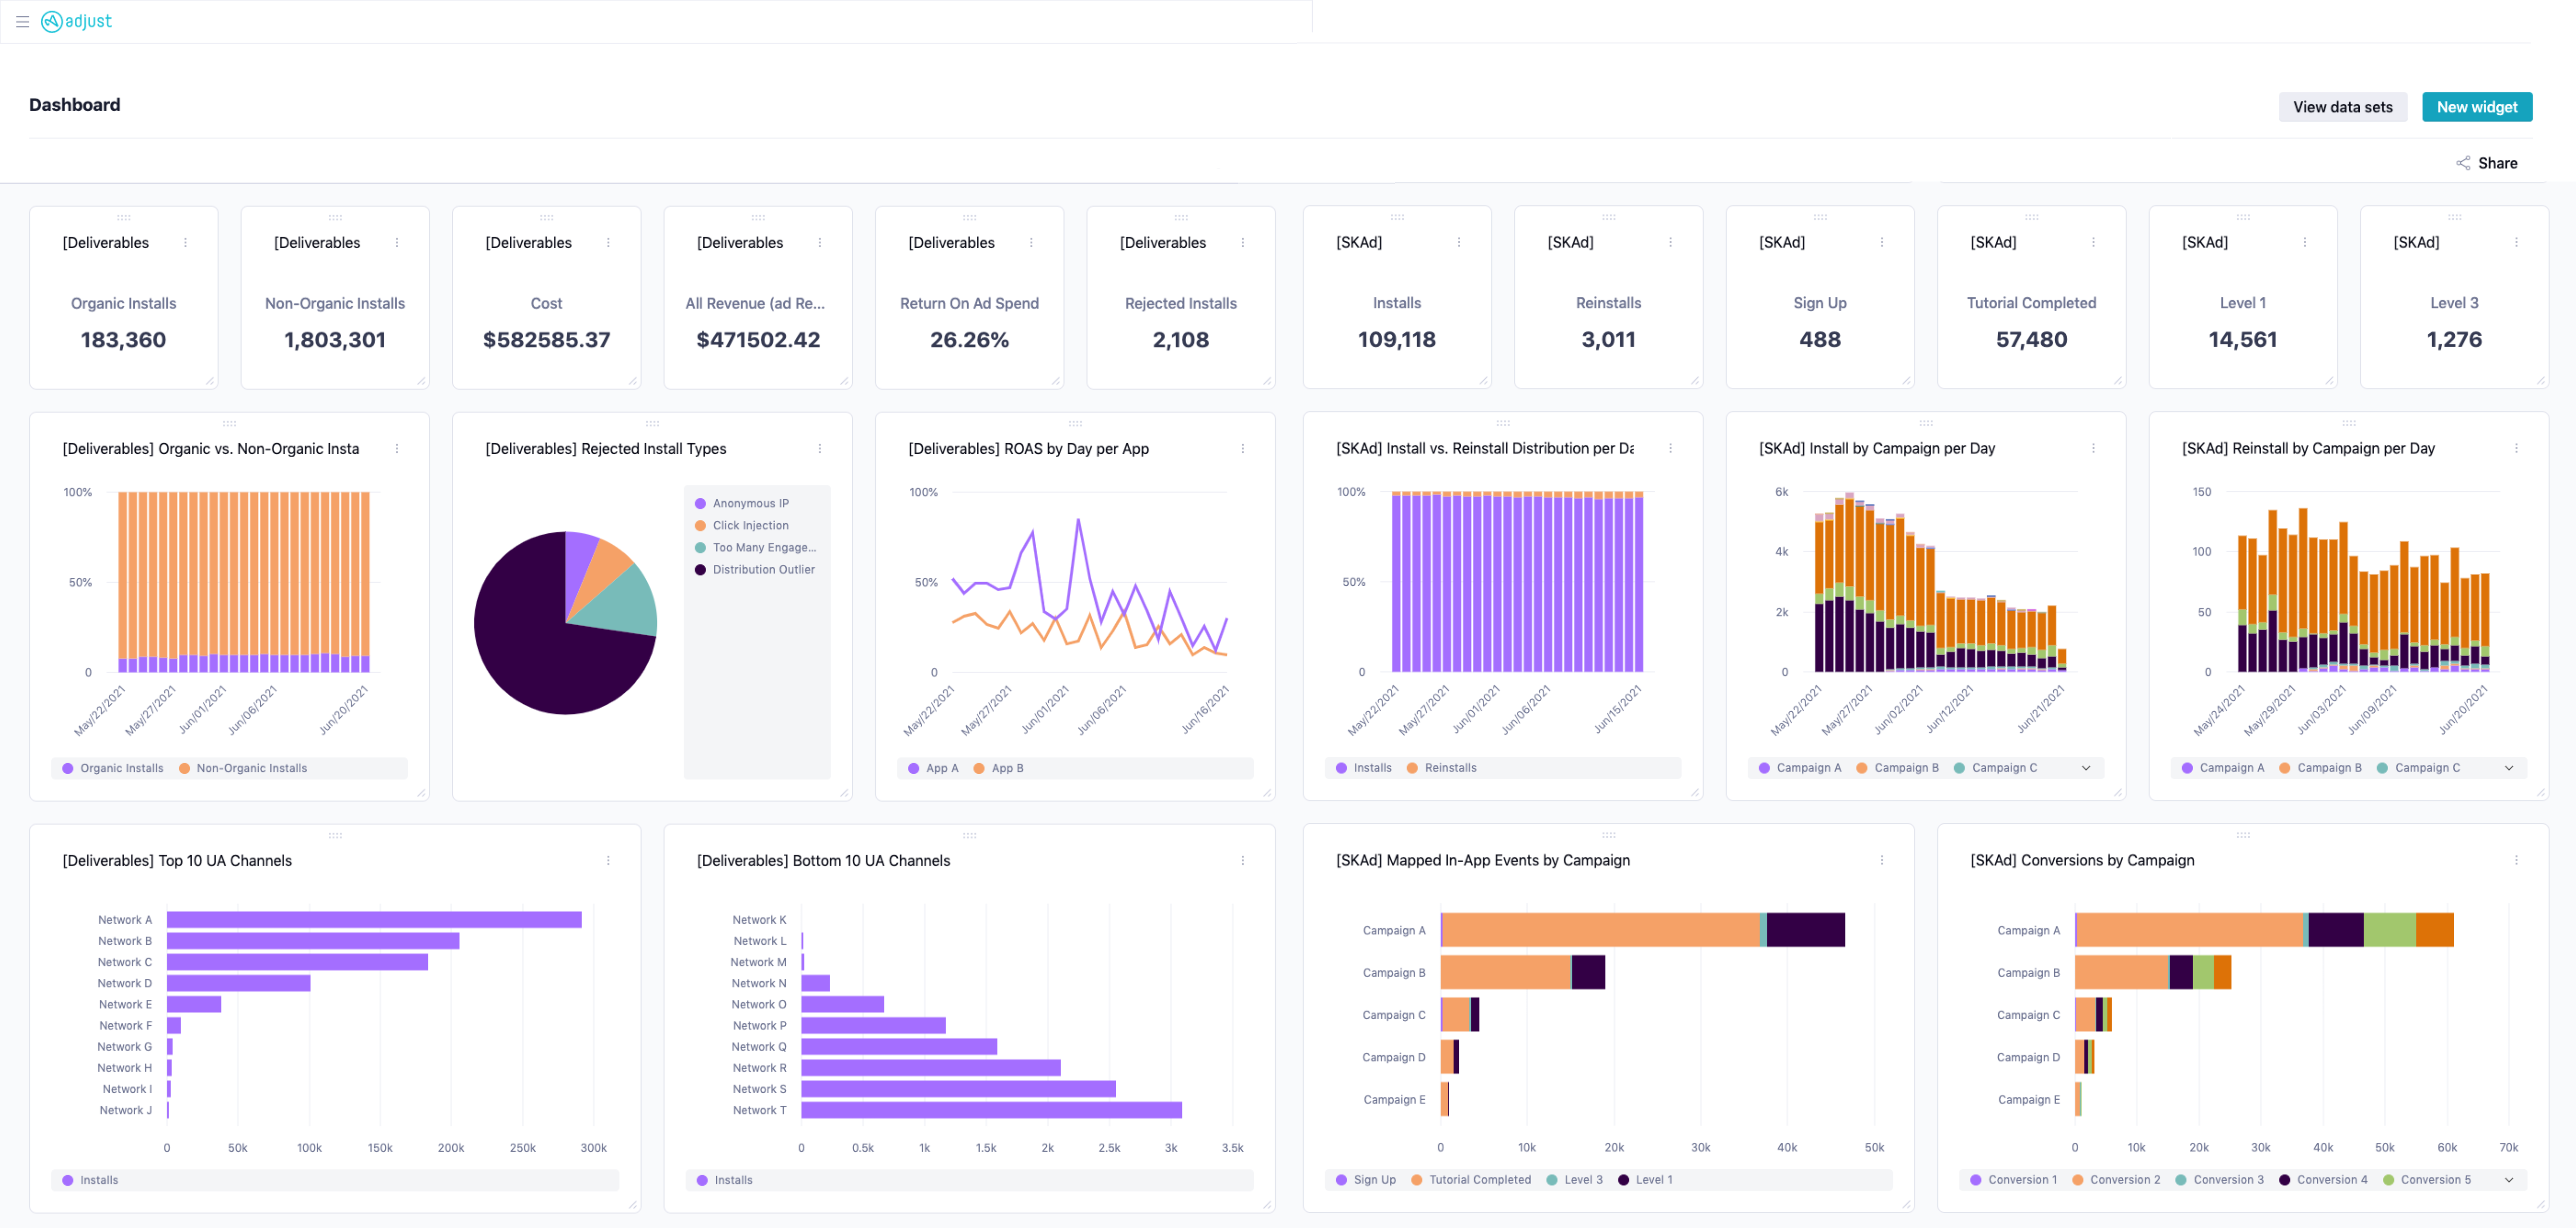Expand legend of Reinstall by Campaign chart
The width and height of the screenshot is (2576, 1228).
point(2509,768)
